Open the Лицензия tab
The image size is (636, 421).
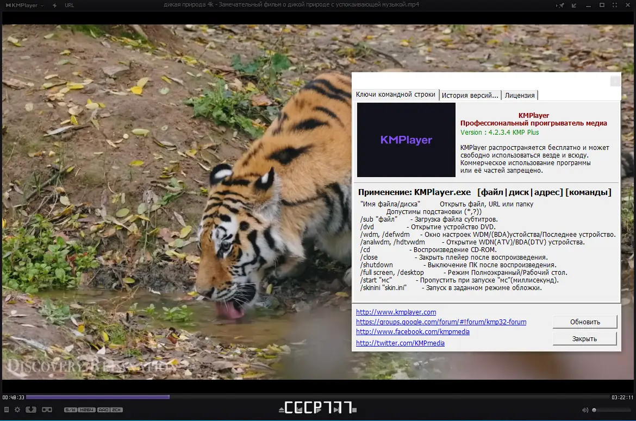520,95
